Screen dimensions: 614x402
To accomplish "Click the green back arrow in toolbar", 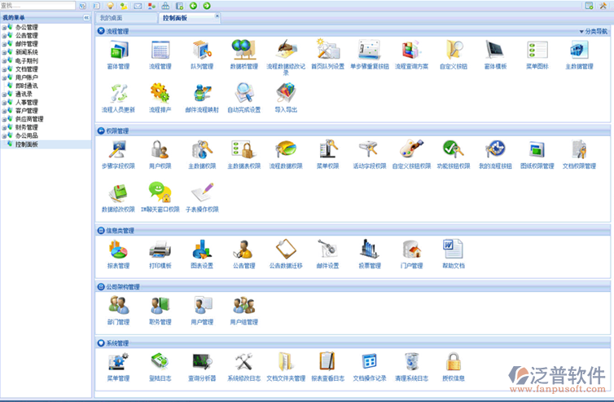I will (193, 6).
